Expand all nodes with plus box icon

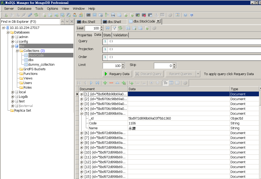tap(151, 83)
